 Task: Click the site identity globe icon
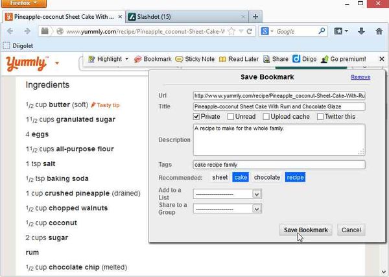click(x=60, y=32)
